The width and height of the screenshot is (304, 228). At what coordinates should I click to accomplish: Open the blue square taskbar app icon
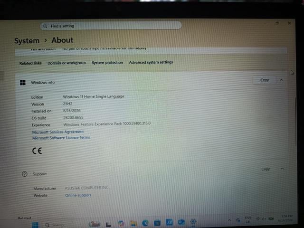click(x=169, y=222)
